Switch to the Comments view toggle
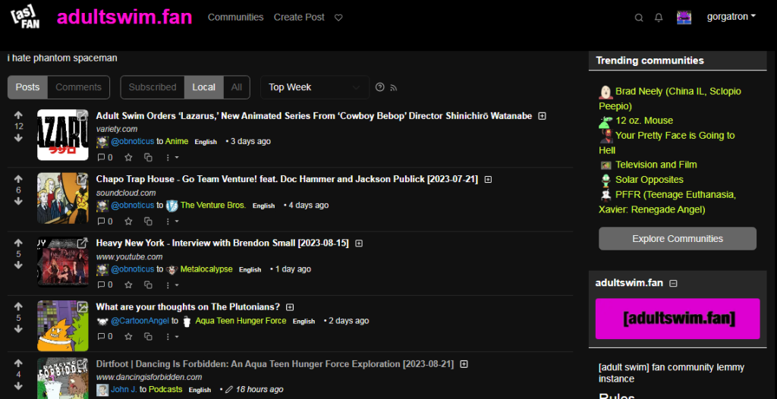 pos(78,87)
